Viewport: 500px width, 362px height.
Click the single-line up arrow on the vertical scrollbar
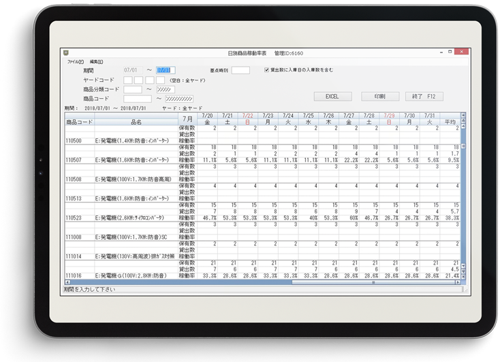click(463, 126)
